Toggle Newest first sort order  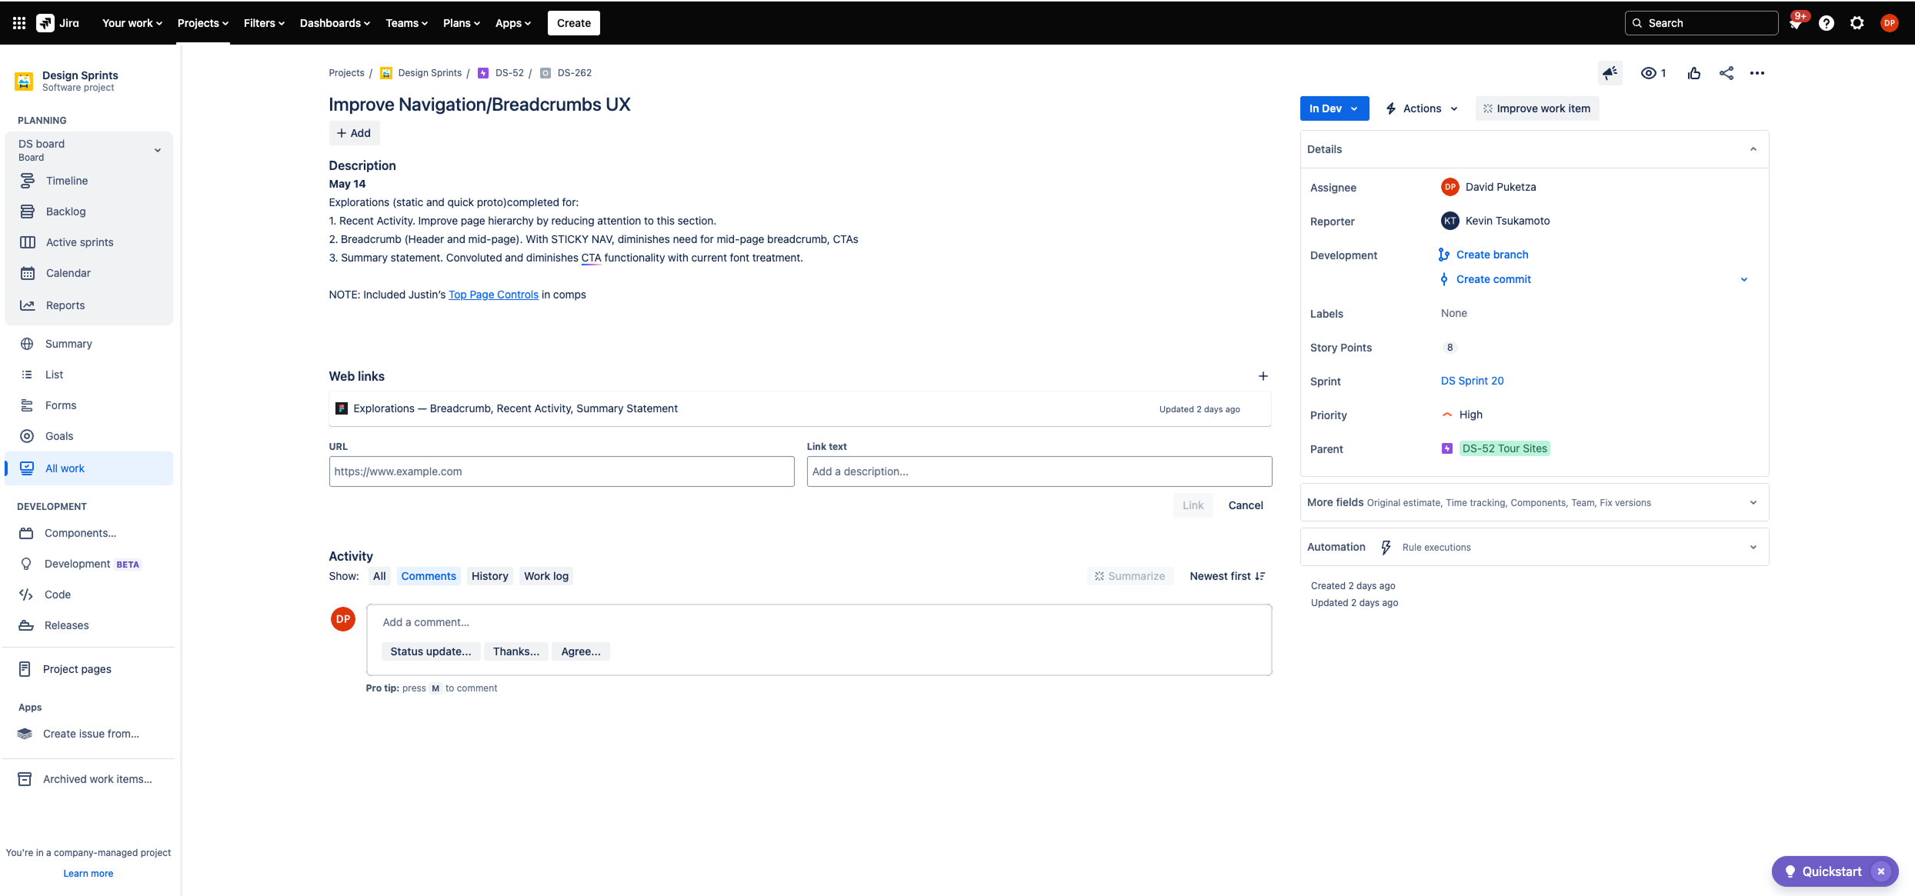coord(1226,576)
